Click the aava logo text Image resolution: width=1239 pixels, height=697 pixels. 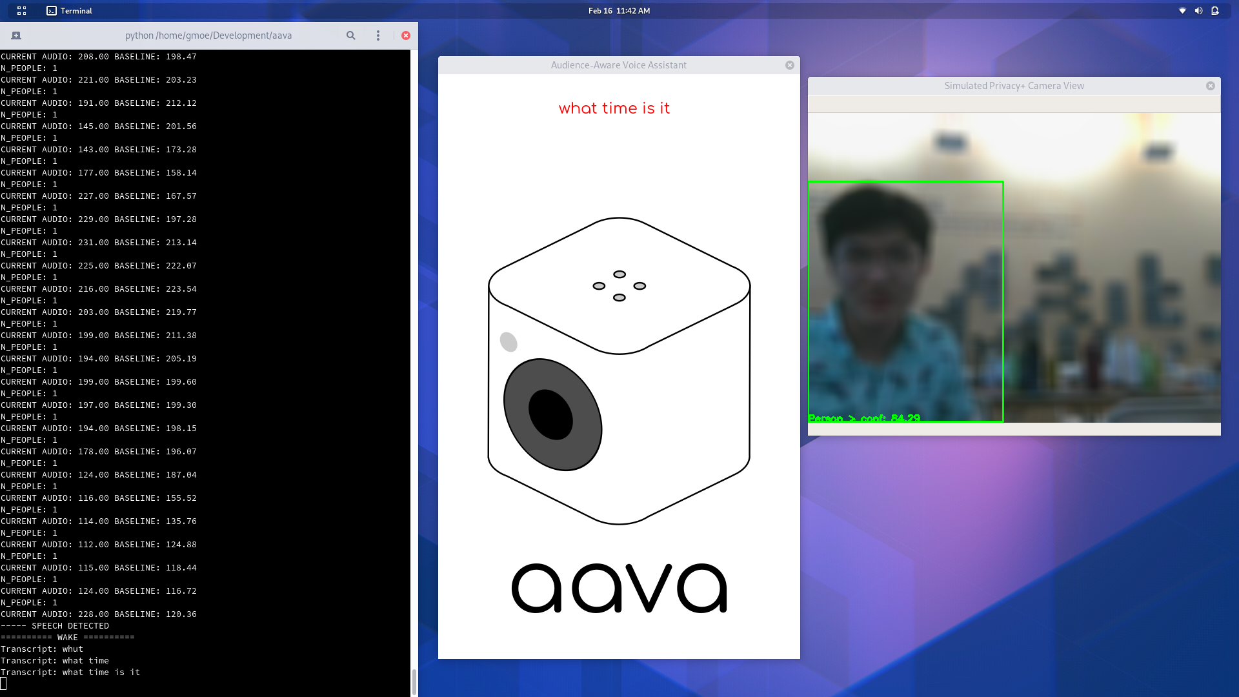(619, 588)
